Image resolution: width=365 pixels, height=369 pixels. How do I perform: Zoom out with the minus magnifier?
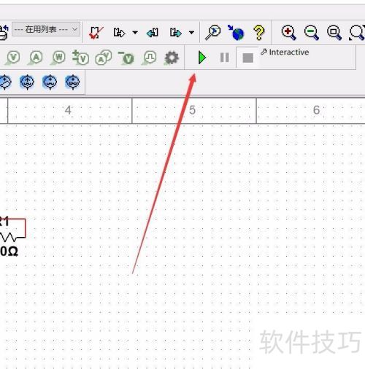[x=312, y=32]
